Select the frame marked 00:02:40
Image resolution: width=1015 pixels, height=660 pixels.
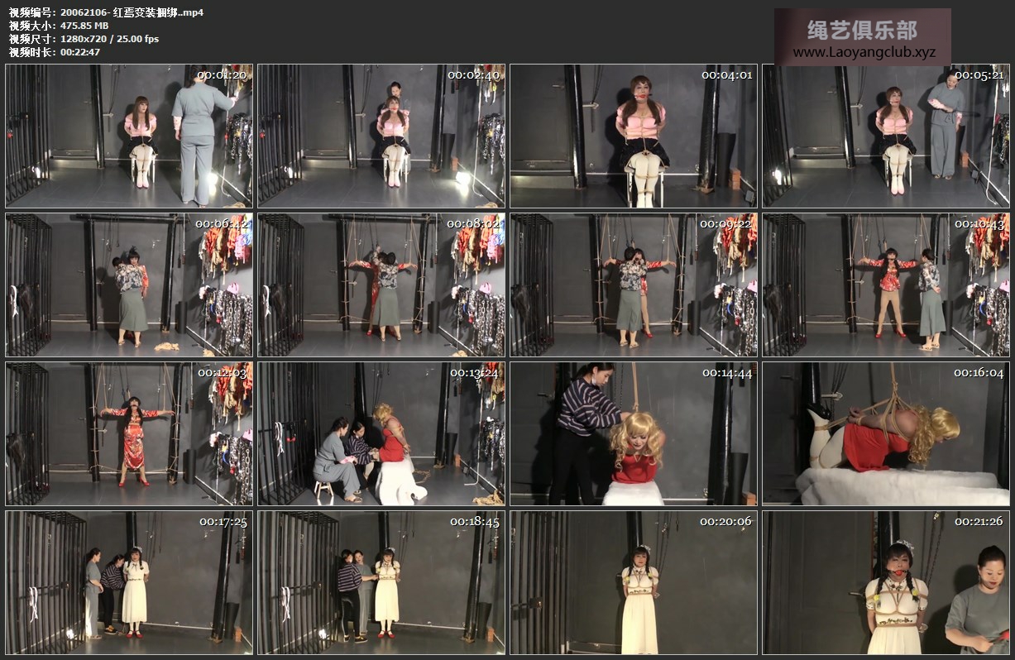tap(381, 136)
